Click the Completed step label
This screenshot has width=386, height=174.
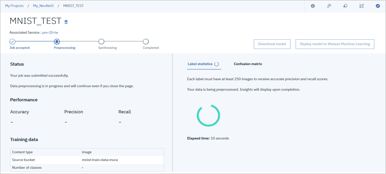(151, 48)
